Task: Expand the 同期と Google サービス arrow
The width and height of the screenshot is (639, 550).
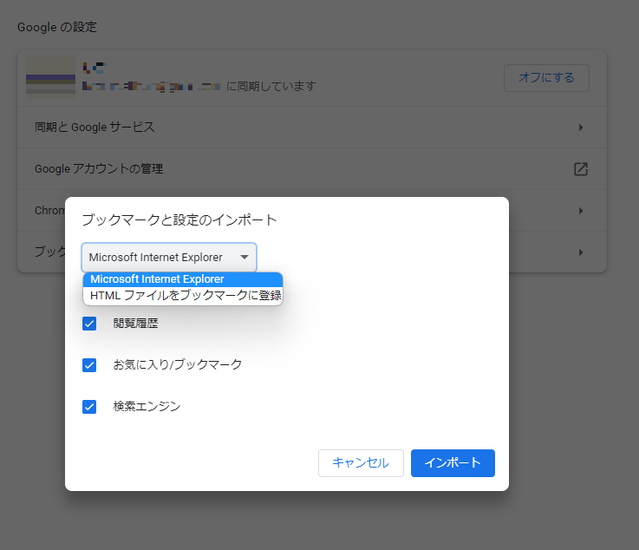Action: tap(581, 128)
